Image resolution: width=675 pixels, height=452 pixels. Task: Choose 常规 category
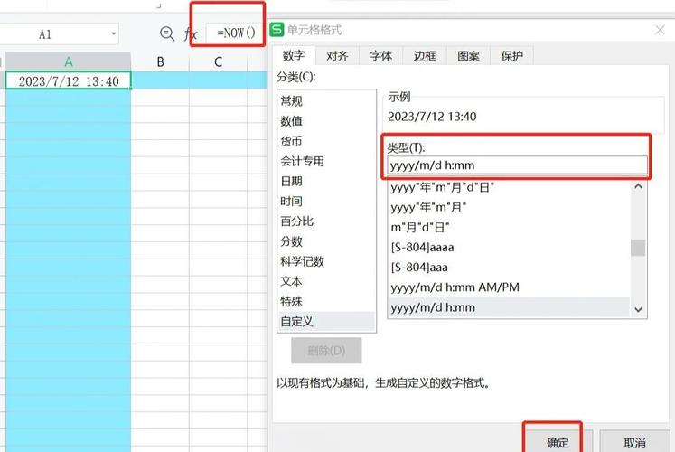click(326, 101)
